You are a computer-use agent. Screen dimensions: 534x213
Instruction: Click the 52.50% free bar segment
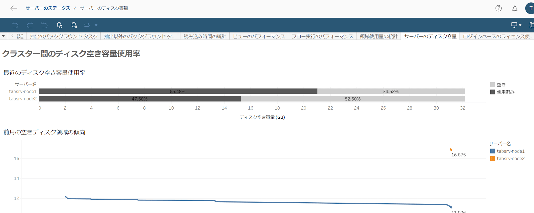pos(353,99)
